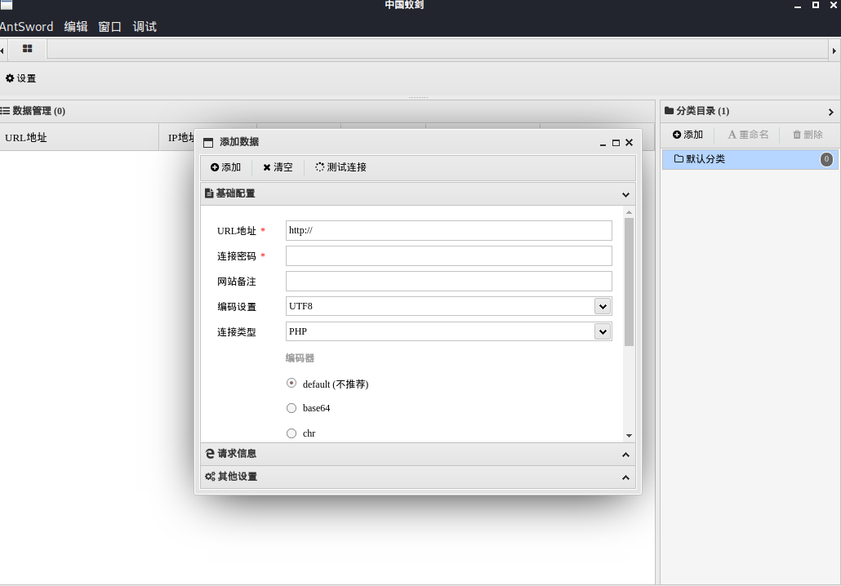Collapse the 基础配置 section chevron
Viewport: 841px width, 586px height.
625,194
